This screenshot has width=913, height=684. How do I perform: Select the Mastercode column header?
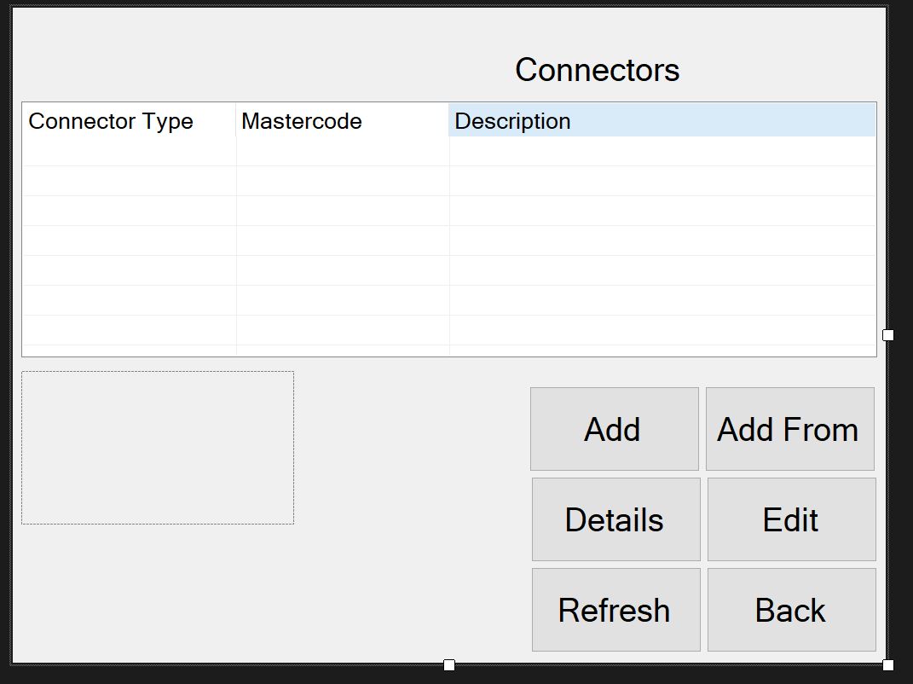coord(343,120)
